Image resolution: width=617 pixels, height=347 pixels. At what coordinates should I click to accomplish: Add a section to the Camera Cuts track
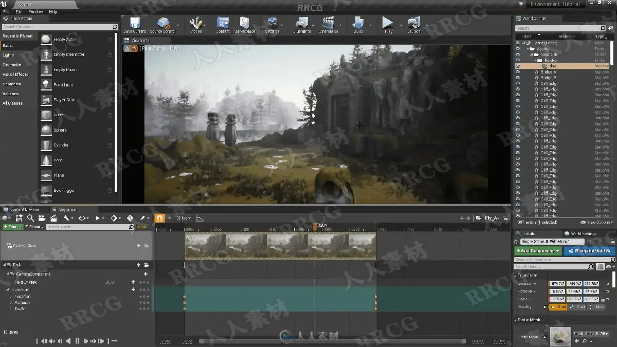point(138,246)
